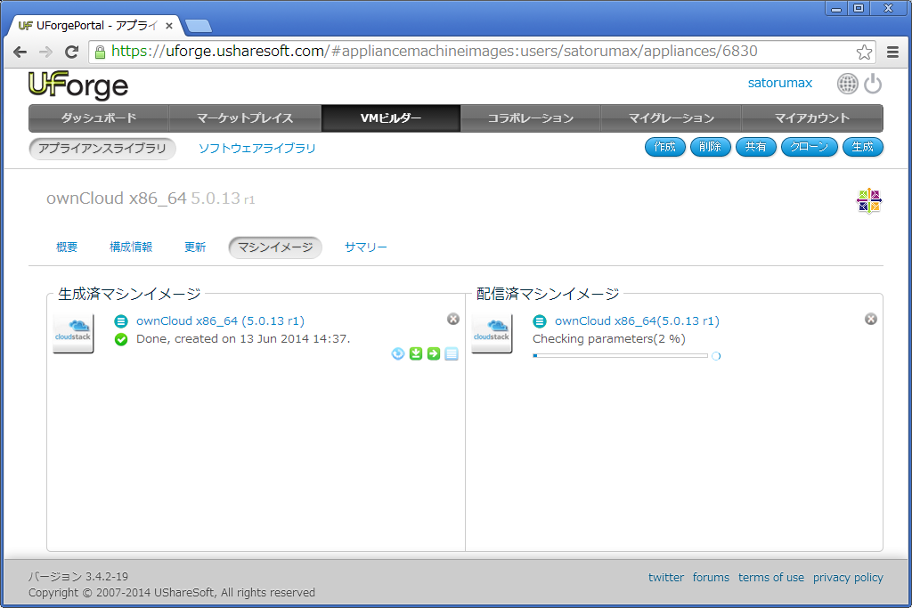Open published image link ownCloud x86_64(5.0.13 r1)
This screenshot has height=608, width=912.
[x=637, y=320]
